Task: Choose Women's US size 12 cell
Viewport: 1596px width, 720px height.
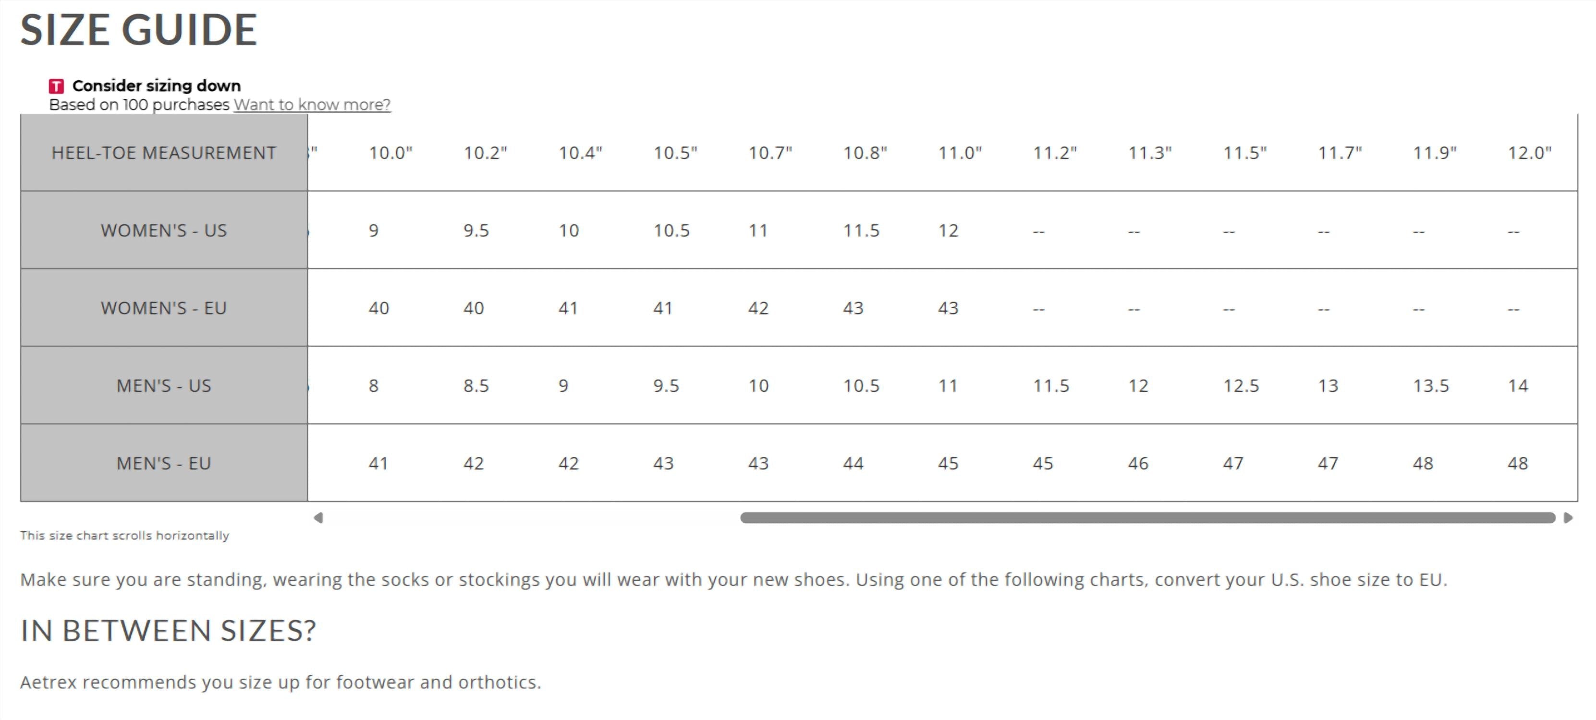Action: tap(948, 230)
